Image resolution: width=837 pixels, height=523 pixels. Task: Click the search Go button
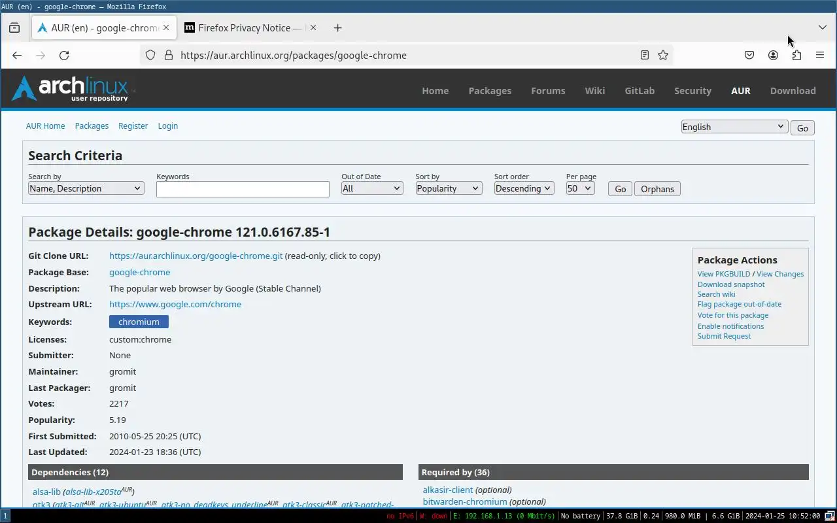(620, 189)
